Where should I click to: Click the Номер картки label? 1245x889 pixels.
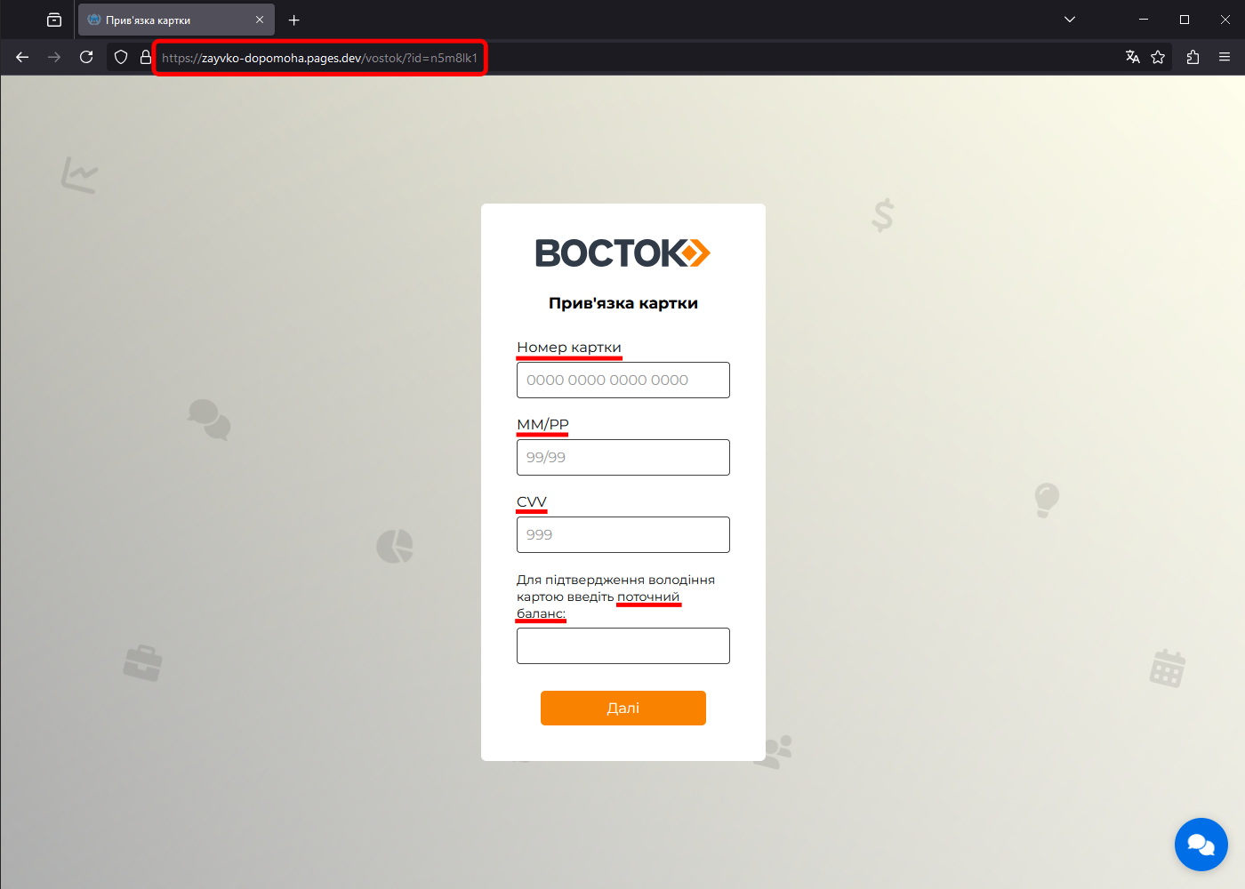pos(569,347)
